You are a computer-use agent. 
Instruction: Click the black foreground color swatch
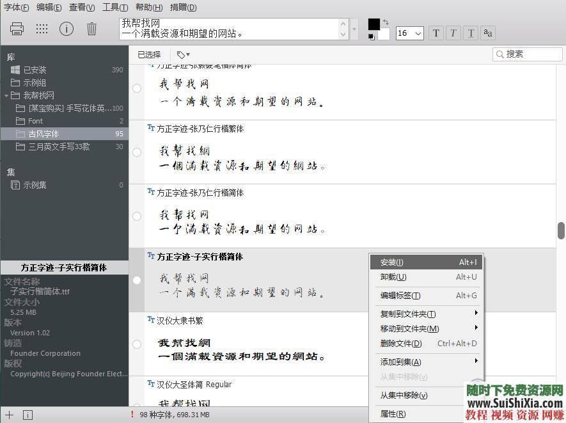[x=374, y=24]
